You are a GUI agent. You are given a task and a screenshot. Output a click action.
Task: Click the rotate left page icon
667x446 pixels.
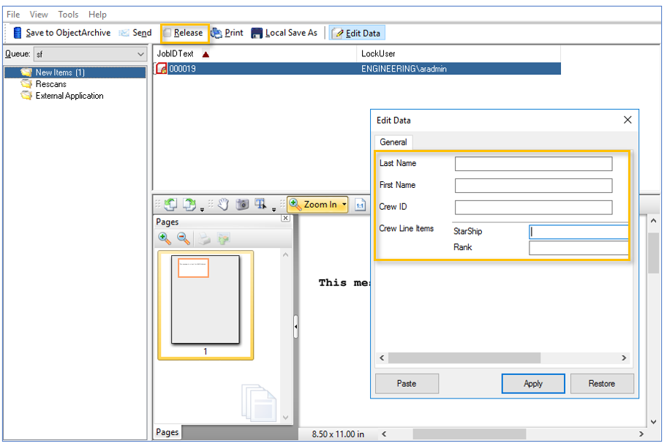(170, 205)
